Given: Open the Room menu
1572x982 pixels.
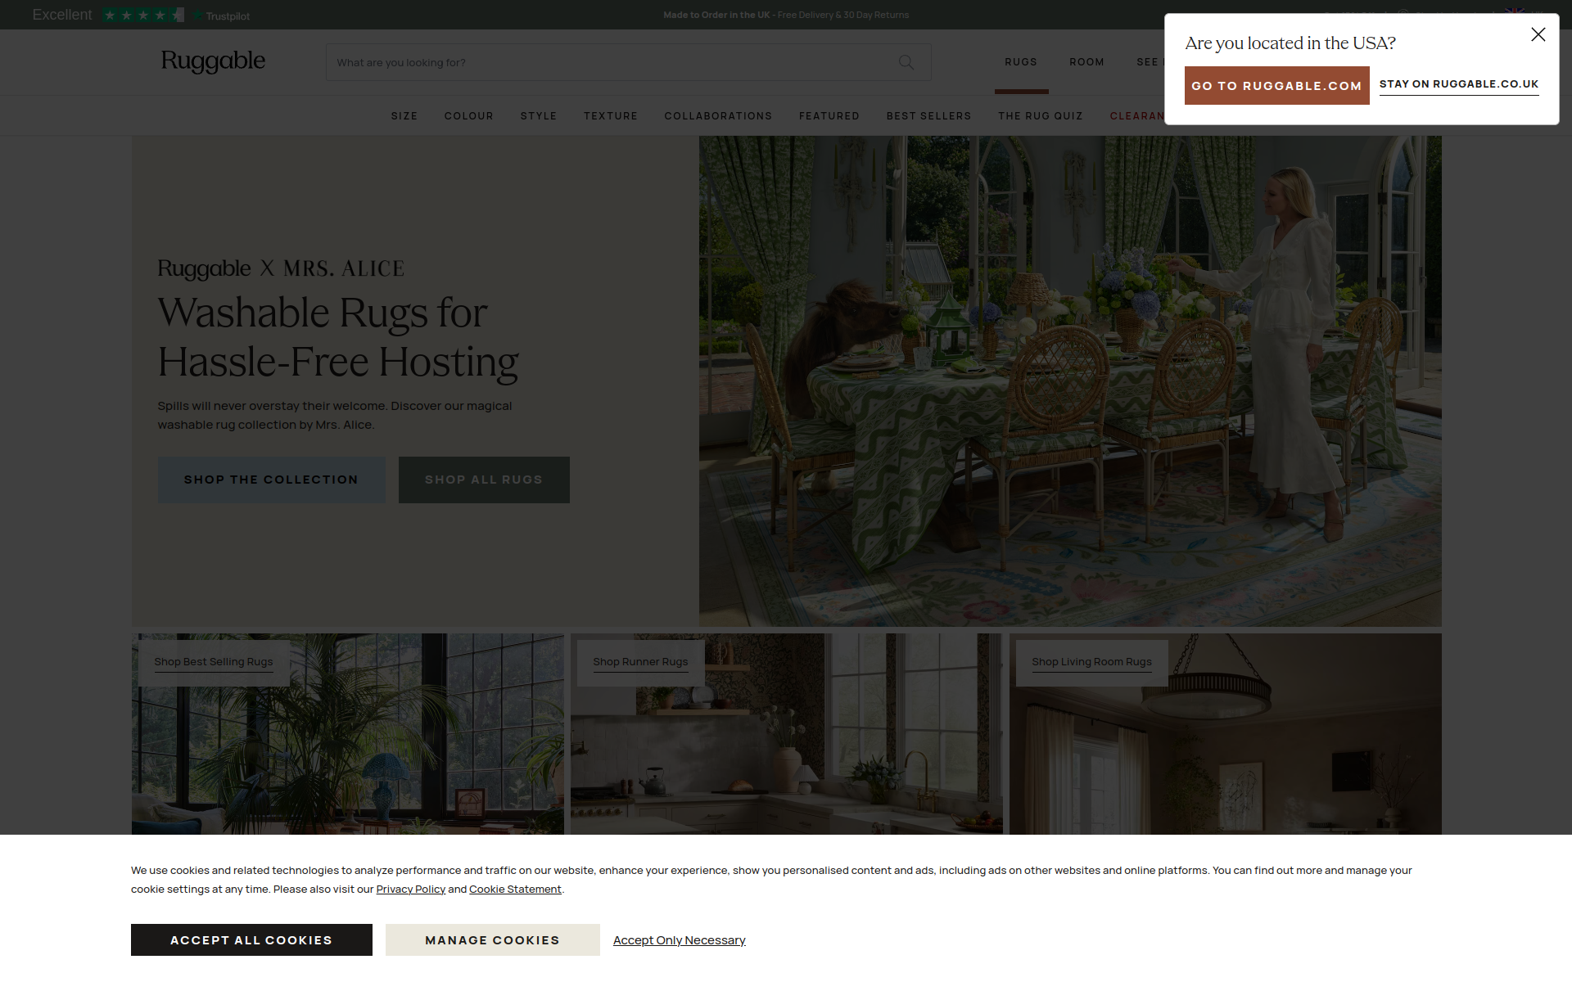Looking at the screenshot, I should click(x=1086, y=62).
